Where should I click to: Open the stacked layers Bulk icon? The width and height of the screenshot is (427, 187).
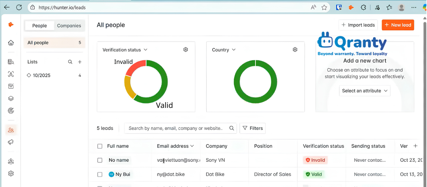pyautogui.click(x=11, y=99)
